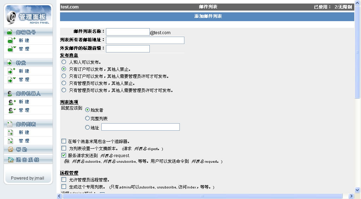361x199 pixels.
Task: Enable 允许管理员远程管理 checkbox
Action: (x=64, y=180)
